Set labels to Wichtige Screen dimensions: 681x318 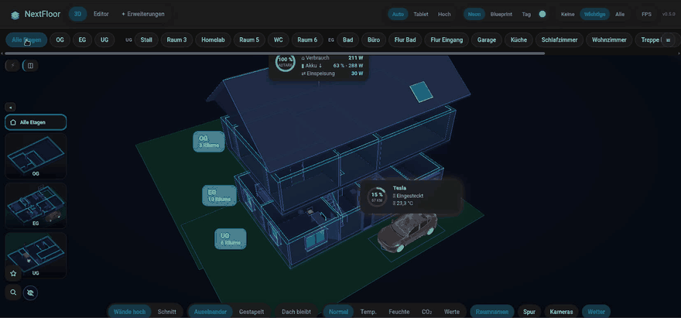pyautogui.click(x=594, y=15)
